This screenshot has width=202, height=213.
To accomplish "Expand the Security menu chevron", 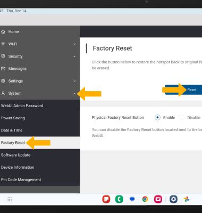I will pyautogui.click(x=74, y=56).
